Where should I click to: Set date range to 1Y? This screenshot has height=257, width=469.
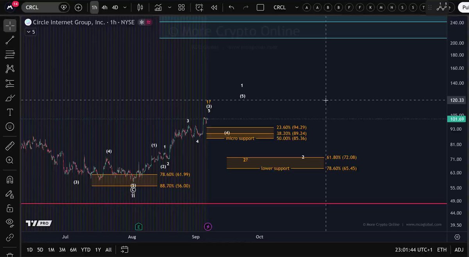pyautogui.click(x=98, y=250)
